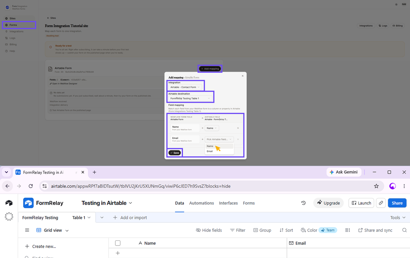This screenshot has width=410, height=258.
Task: Switch to the Automations tab
Action: coord(201,203)
